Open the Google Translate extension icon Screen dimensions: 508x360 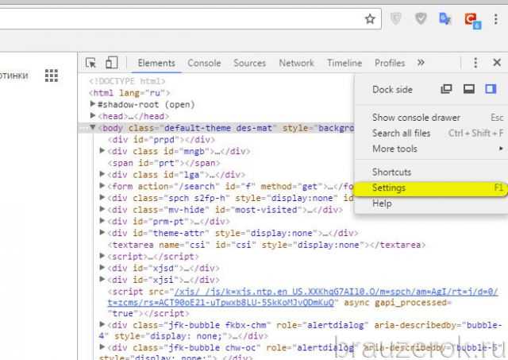[x=444, y=19]
